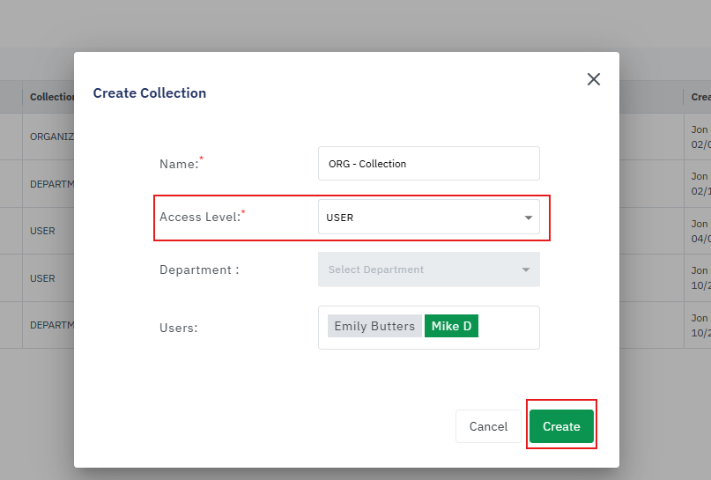The height and width of the screenshot is (480, 711).
Task: Select the Mike D user chip
Action: [x=451, y=326]
